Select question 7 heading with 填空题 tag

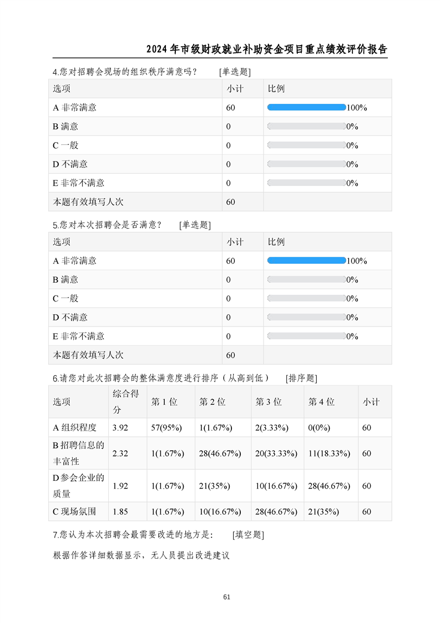coord(159,535)
